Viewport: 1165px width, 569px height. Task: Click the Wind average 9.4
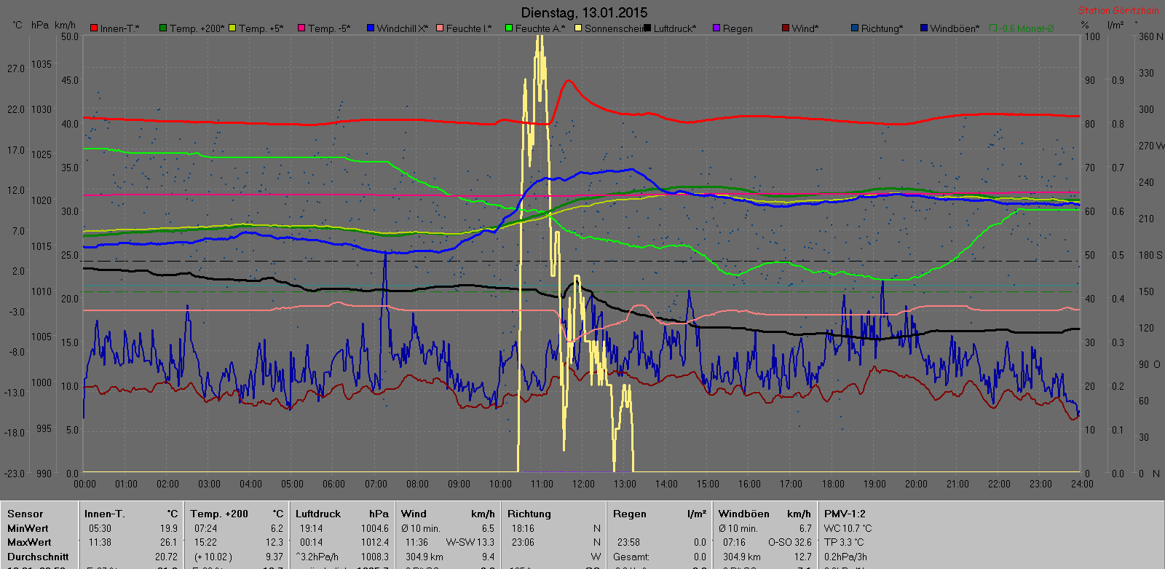click(488, 557)
